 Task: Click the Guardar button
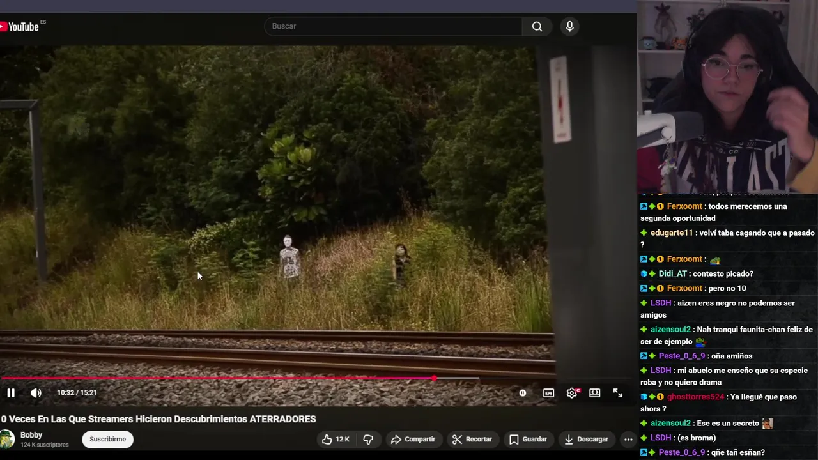point(528,439)
